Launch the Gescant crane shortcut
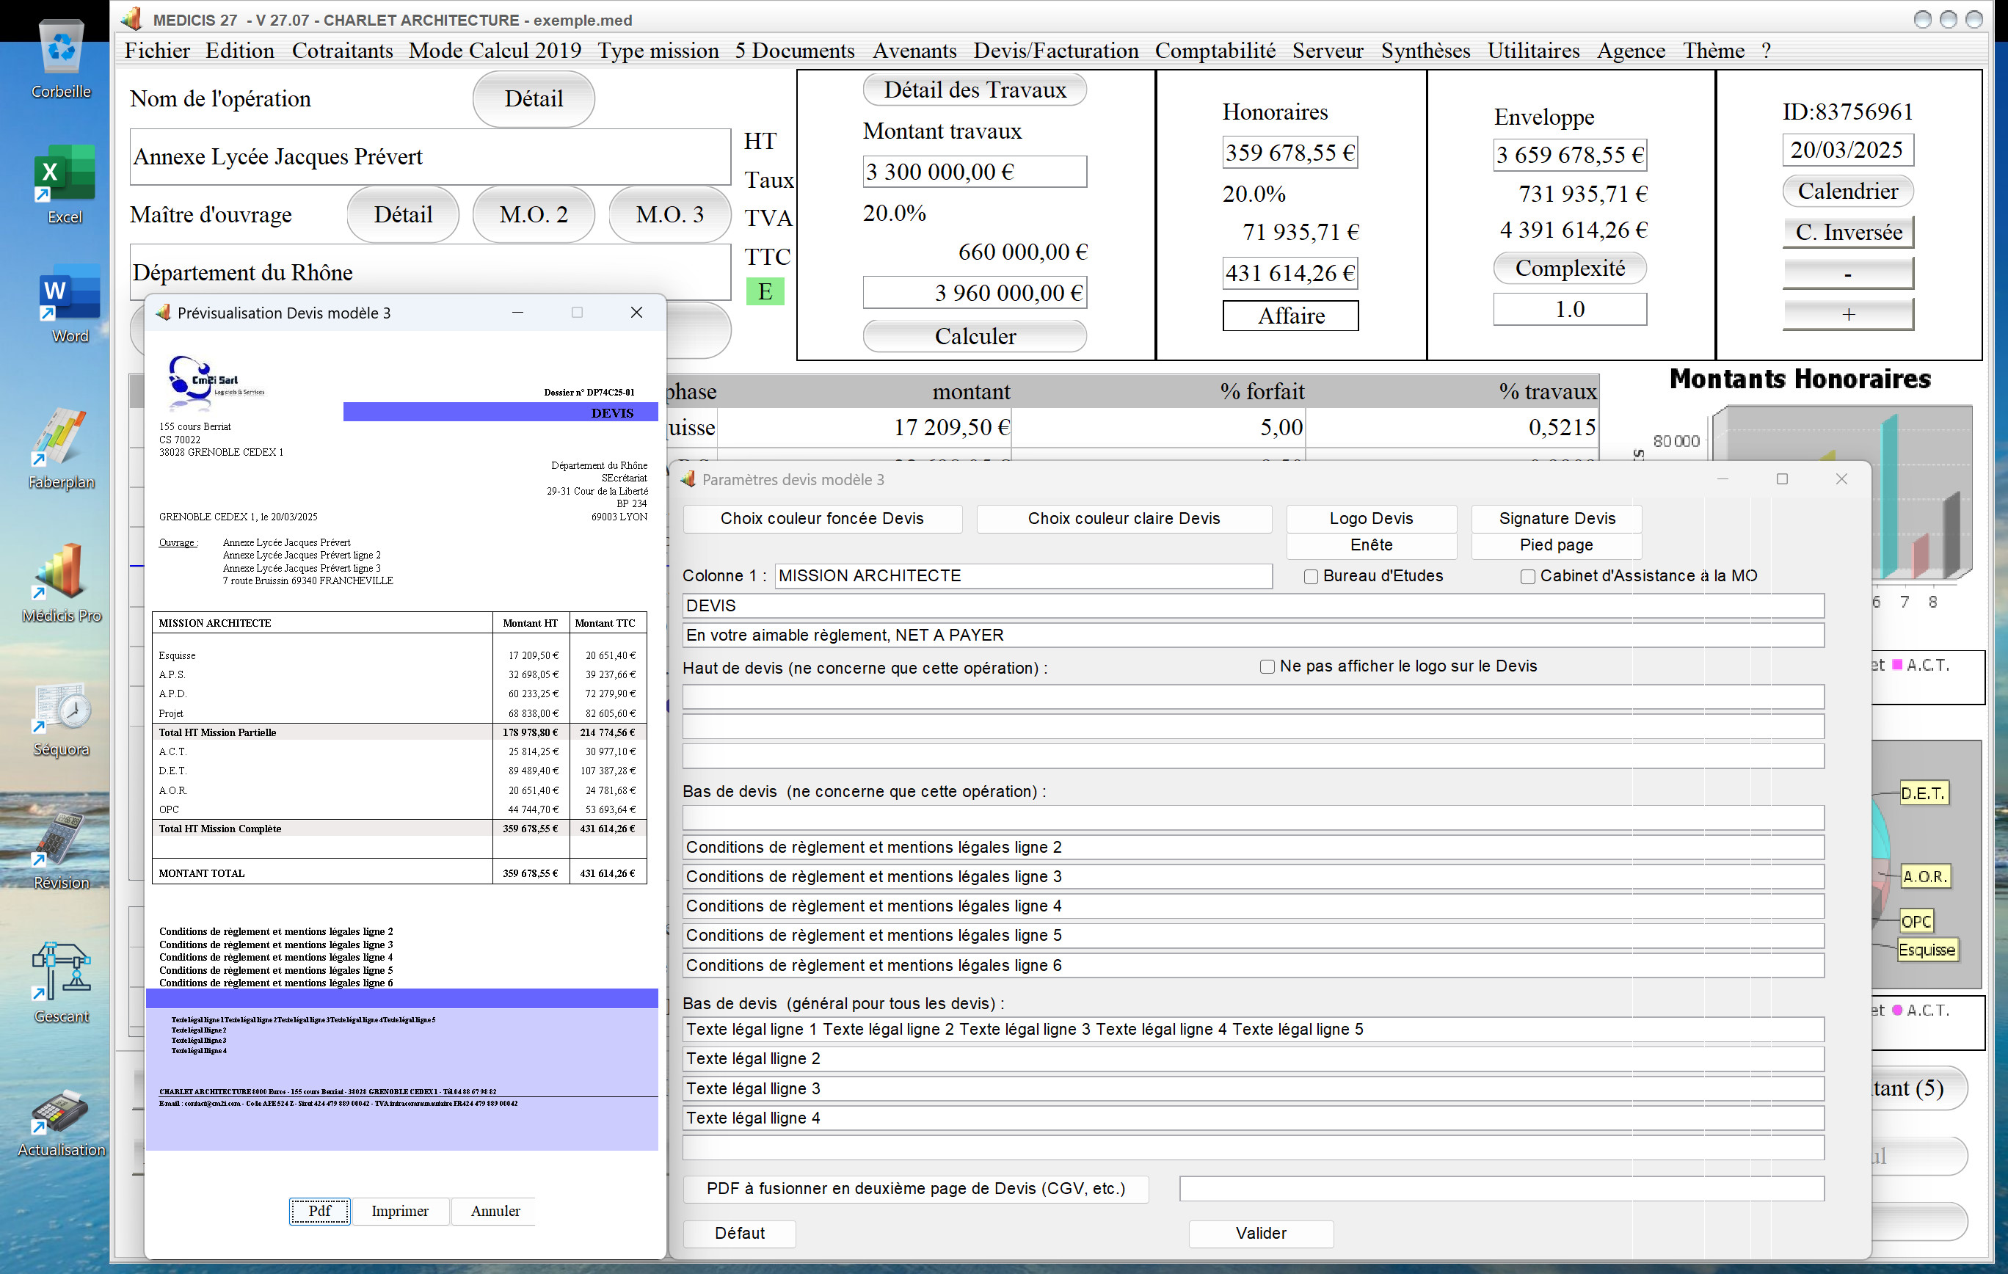 (61, 982)
